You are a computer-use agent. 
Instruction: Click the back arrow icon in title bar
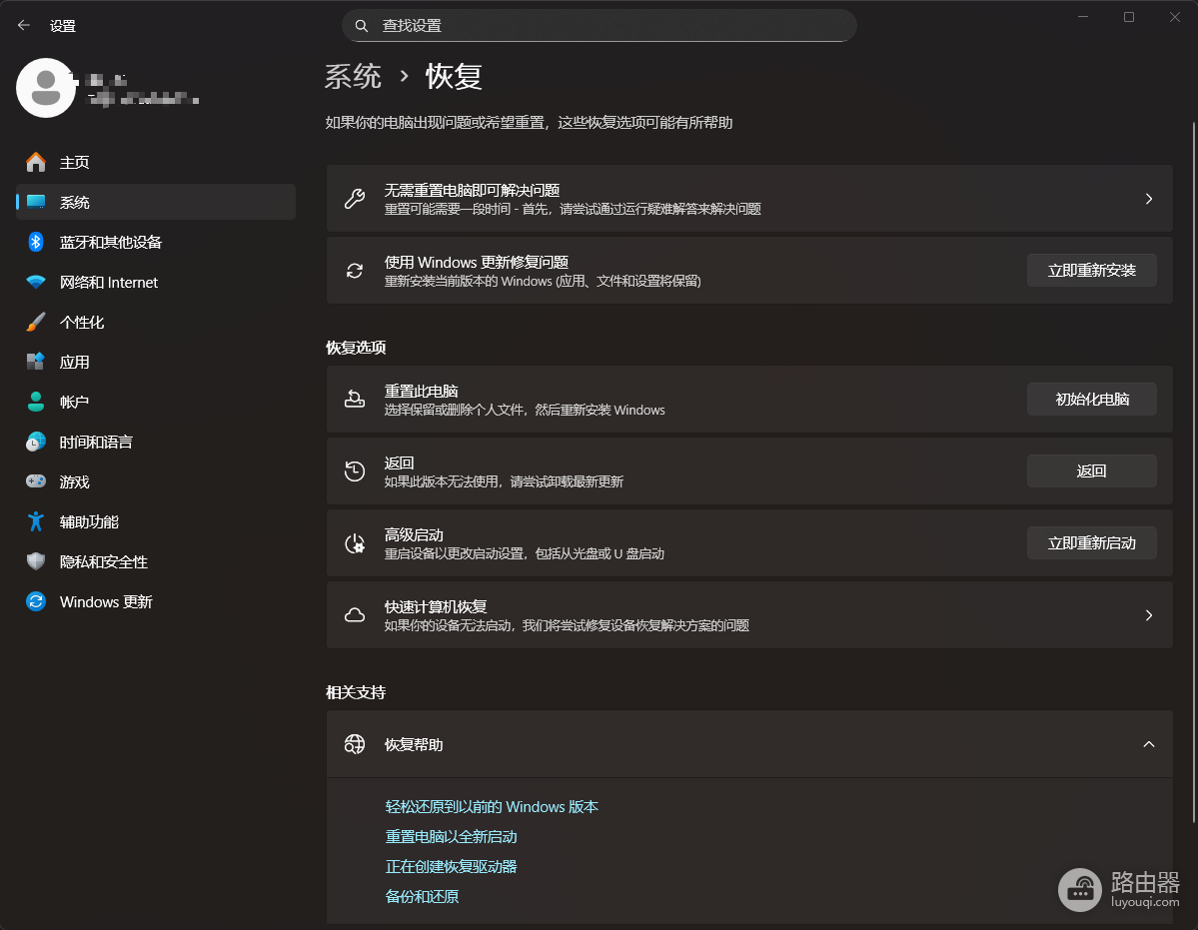click(24, 25)
